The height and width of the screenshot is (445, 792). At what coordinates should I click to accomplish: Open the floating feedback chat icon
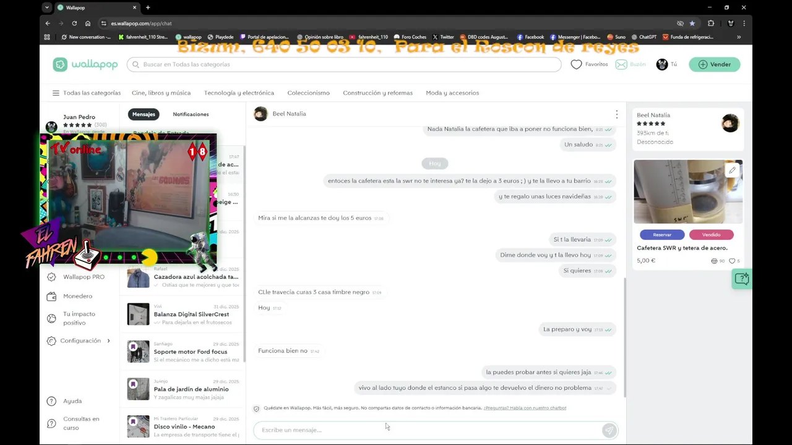click(741, 279)
